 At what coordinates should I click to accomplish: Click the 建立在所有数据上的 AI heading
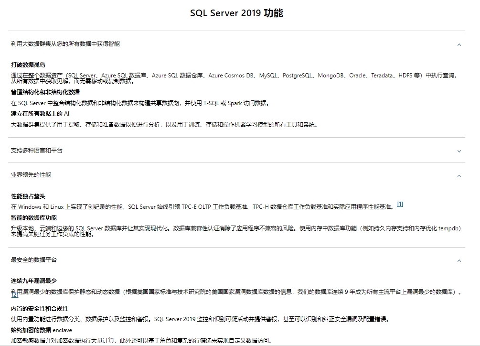[x=40, y=114]
